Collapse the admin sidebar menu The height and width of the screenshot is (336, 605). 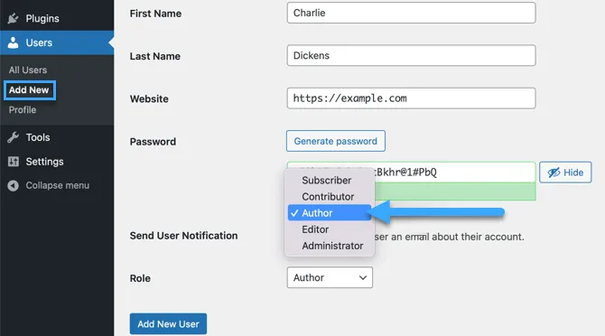(57, 185)
